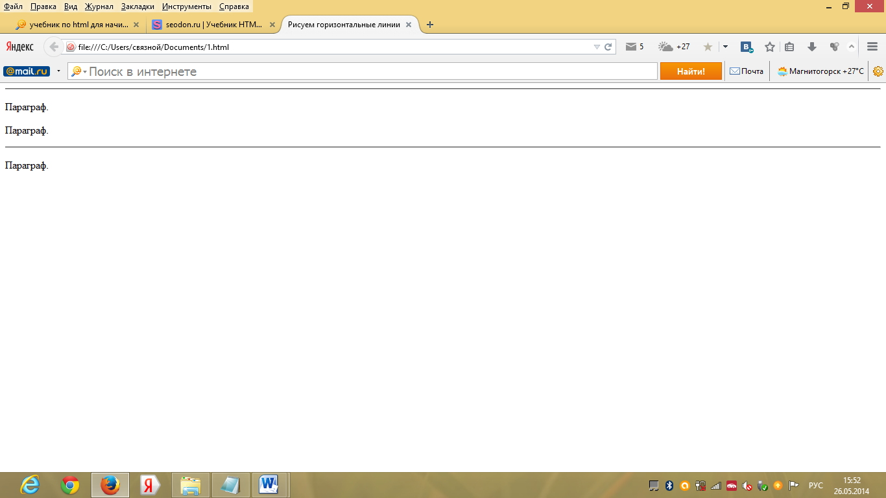This screenshot has width=886, height=498.
Task: Switch to Firefox on the taskbar
Action: 110,485
